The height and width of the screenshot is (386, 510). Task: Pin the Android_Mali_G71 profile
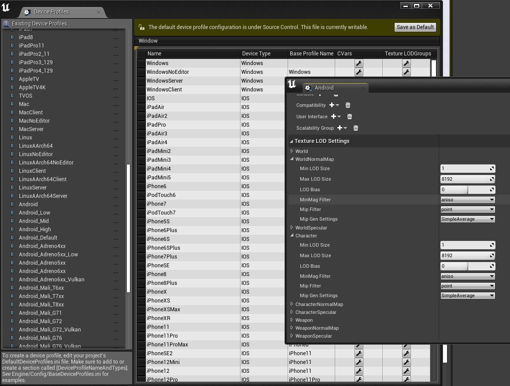tap(12, 313)
